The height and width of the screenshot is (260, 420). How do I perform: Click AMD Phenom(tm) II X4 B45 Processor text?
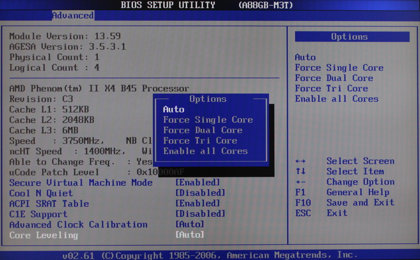click(x=99, y=89)
